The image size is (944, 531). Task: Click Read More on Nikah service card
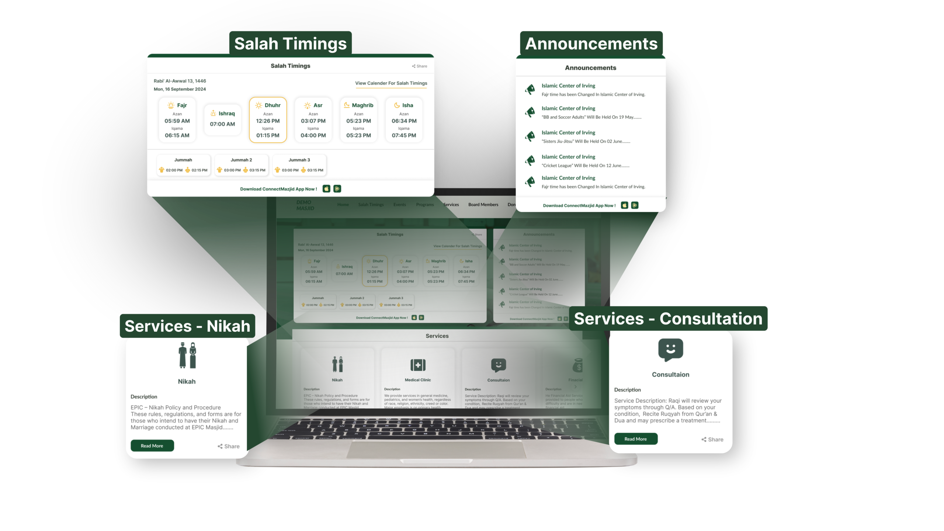152,446
